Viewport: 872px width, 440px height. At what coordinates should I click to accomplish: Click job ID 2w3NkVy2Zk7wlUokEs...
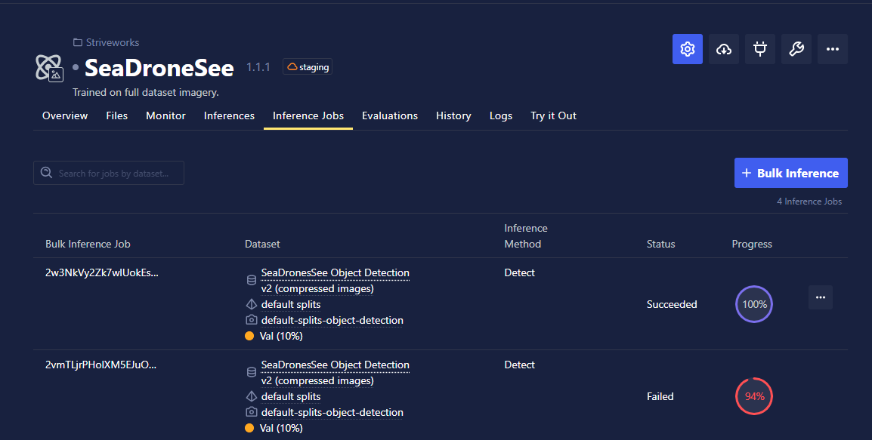[102, 272]
